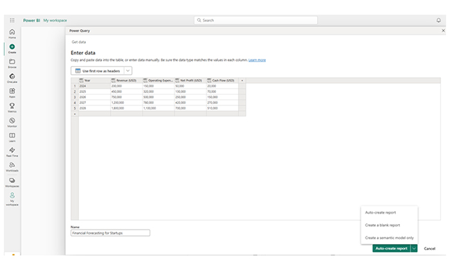
Task: Select the Year column header
Action: pyautogui.click(x=94, y=81)
